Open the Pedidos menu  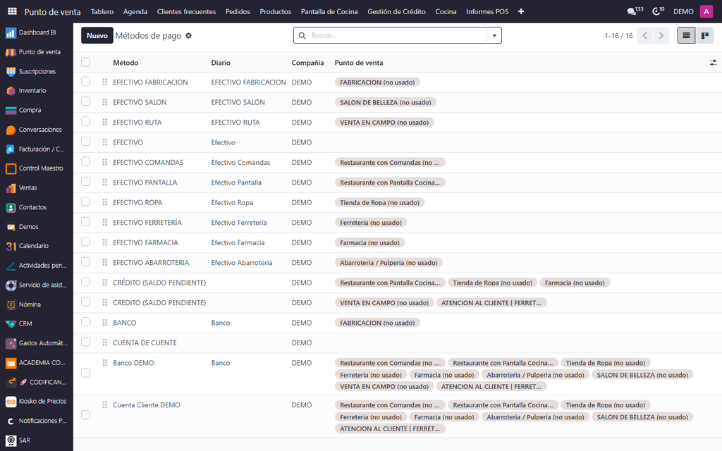[238, 11]
